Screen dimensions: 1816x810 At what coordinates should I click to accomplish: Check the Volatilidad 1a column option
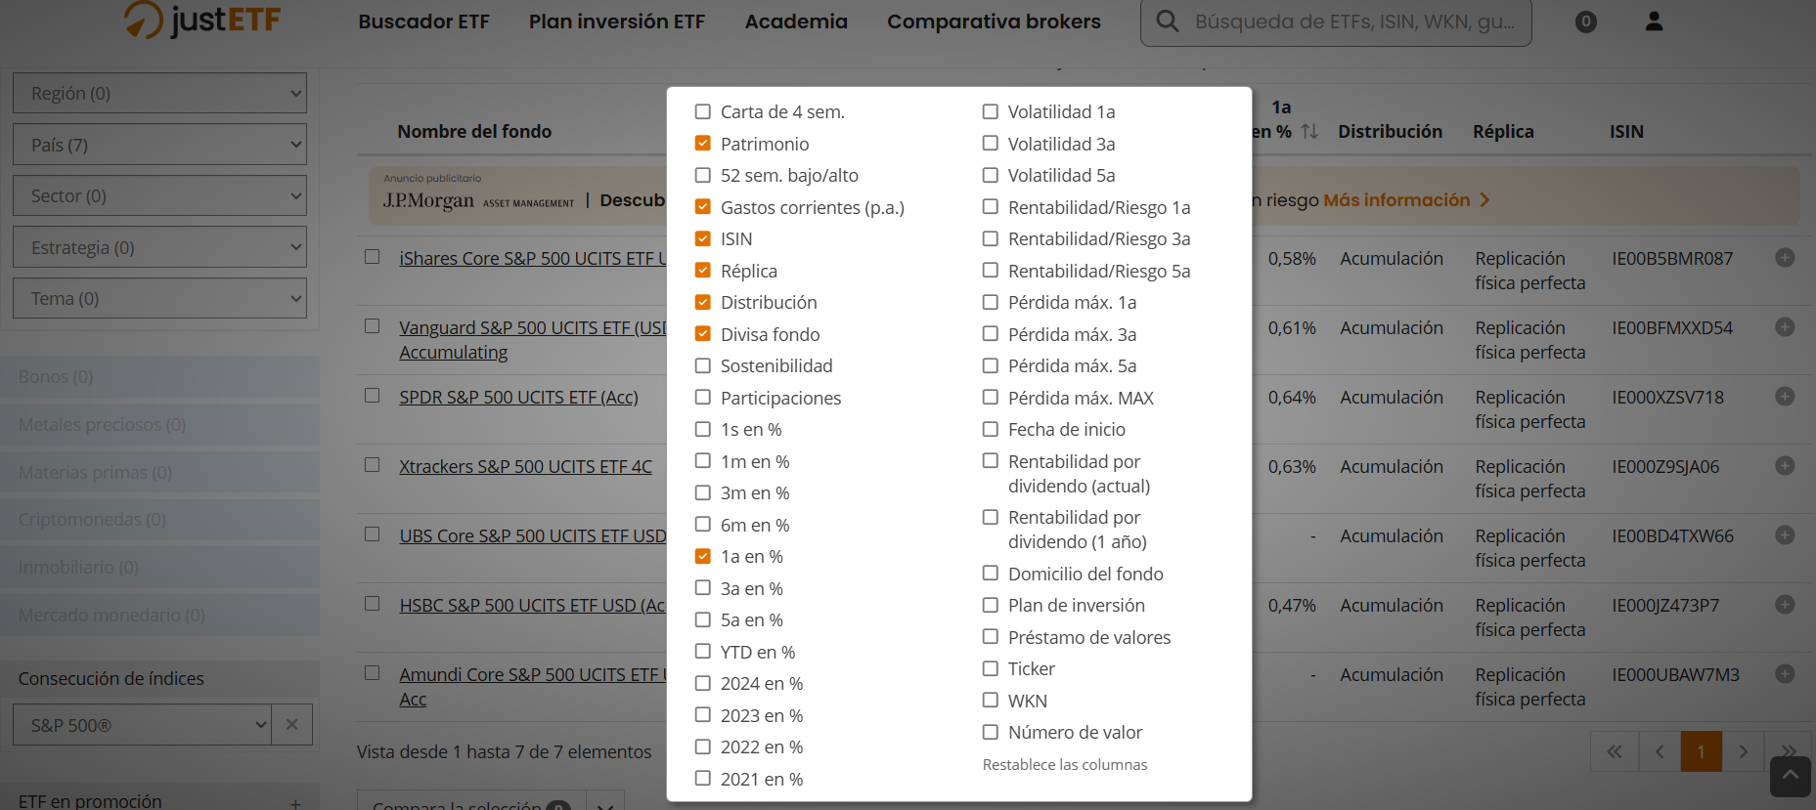tap(991, 111)
